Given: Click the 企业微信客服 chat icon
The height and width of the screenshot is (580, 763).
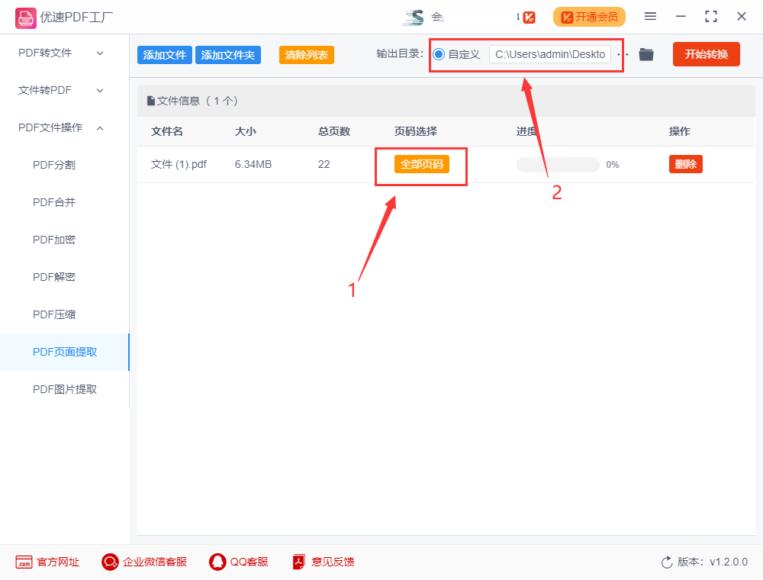Looking at the screenshot, I should (x=110, y=562).
